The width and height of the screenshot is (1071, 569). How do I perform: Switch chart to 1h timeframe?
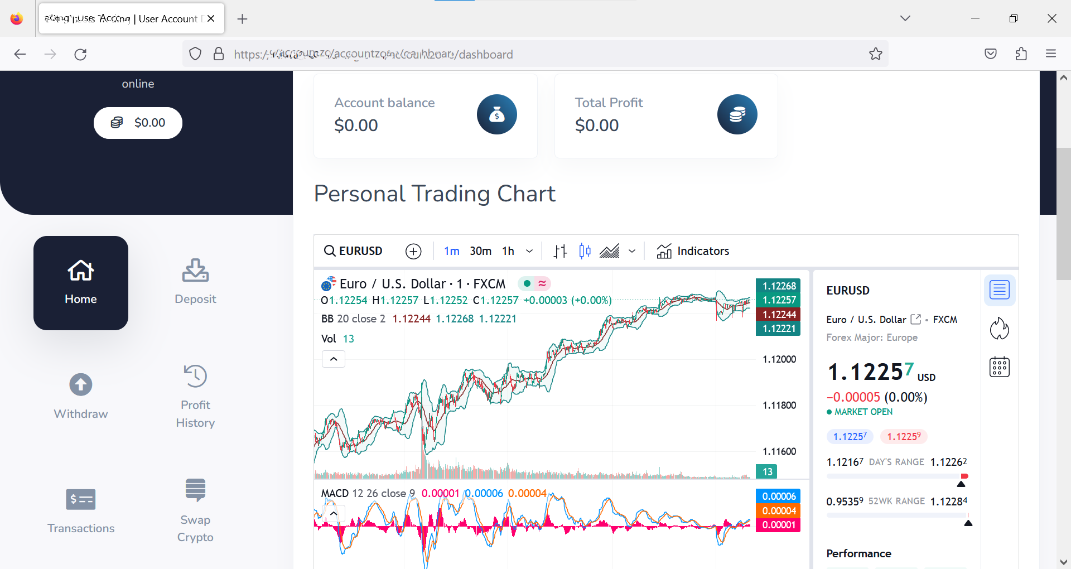(508, 252)
